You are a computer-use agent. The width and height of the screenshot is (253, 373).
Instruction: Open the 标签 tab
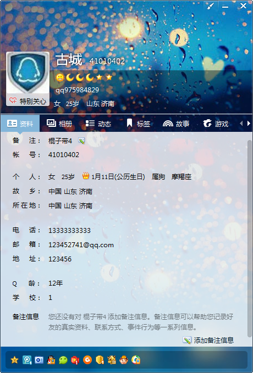point(139,124)
